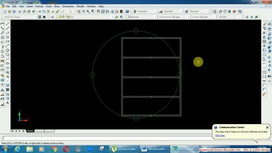The width and height of the screenshot is (272, 153).
Task: Click the layer 0 color swatch square
Action: (70, 17)
